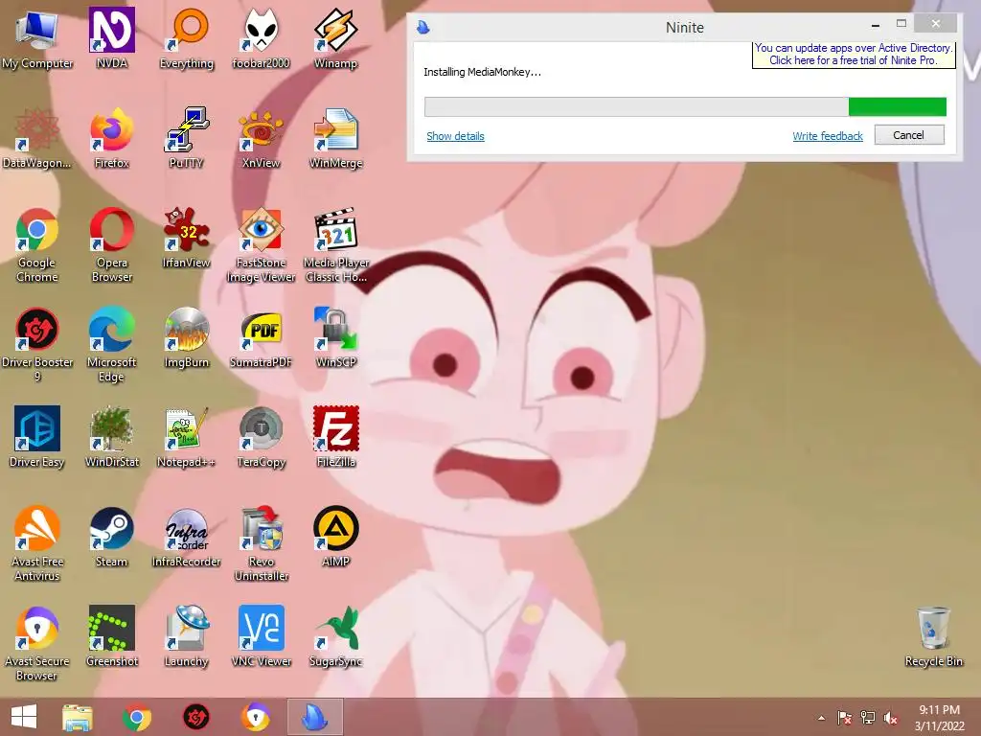Open the taskbar clock showing 9:11 PM
This screenshot has height=736, width=981.
pyautogui.click(x=939, y=718)
